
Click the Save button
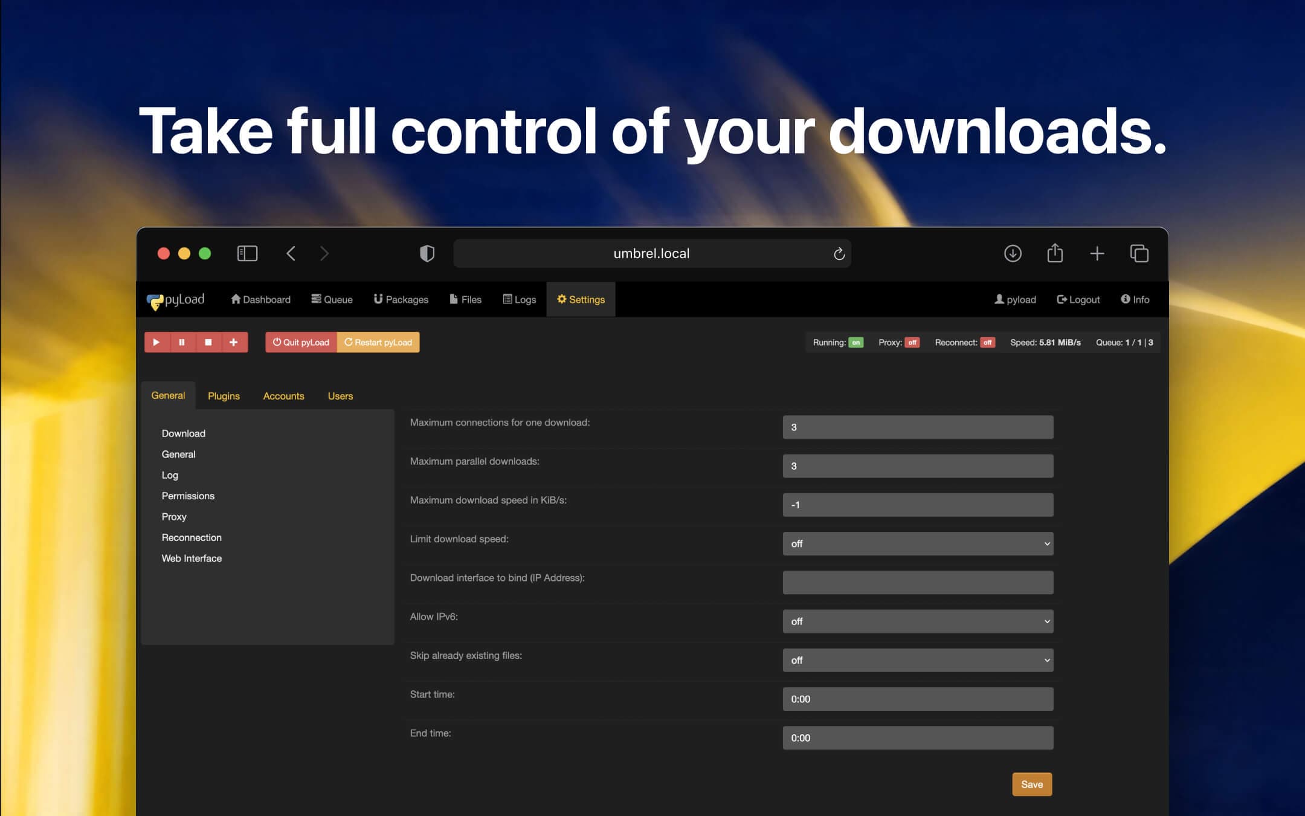point(1032,784)
